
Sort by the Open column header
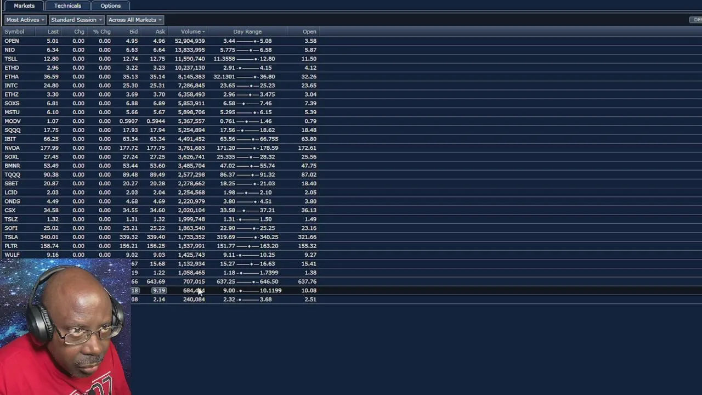tap(309, 32)
